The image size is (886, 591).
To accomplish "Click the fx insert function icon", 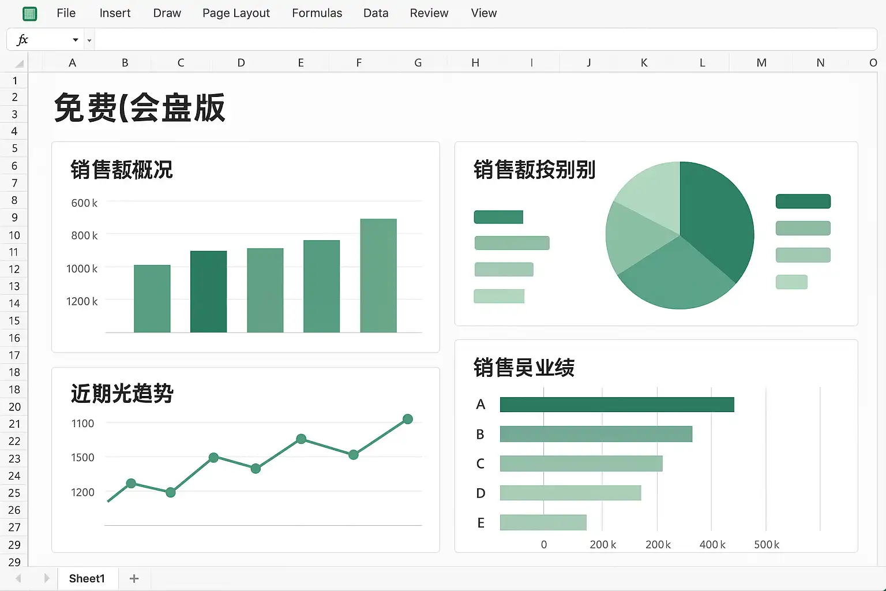I will (22, 40).
